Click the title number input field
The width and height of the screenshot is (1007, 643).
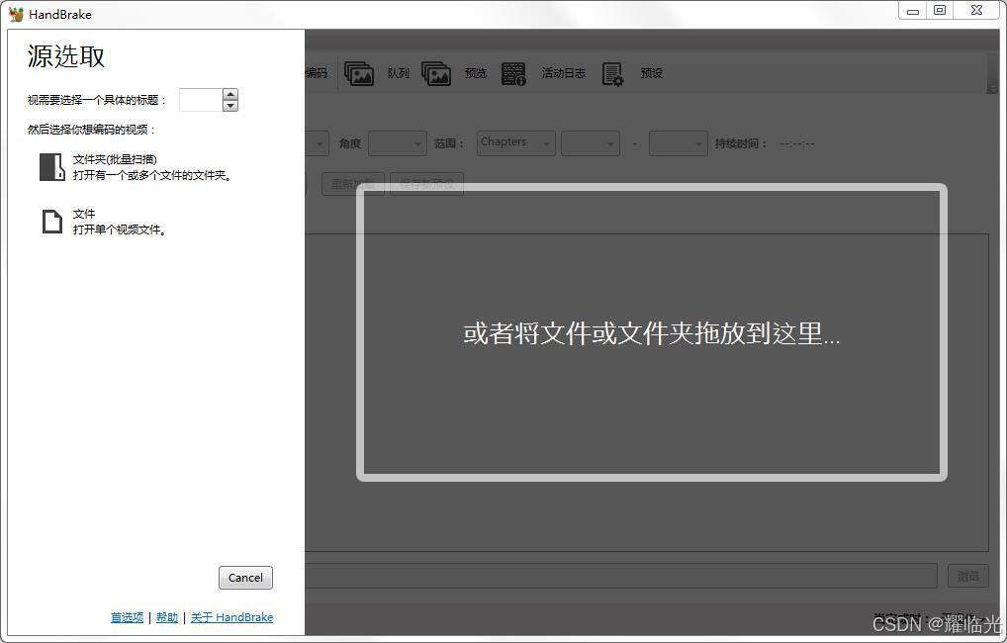point(201,100)
